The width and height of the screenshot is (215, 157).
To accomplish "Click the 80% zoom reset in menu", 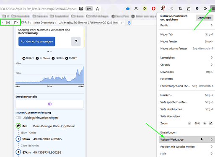I will [197, 124].
